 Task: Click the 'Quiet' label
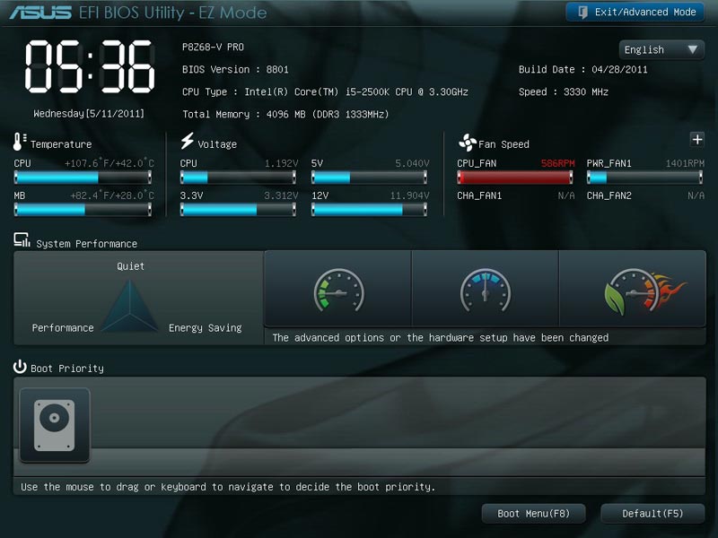pyautogui.click(x=130, y=266)
